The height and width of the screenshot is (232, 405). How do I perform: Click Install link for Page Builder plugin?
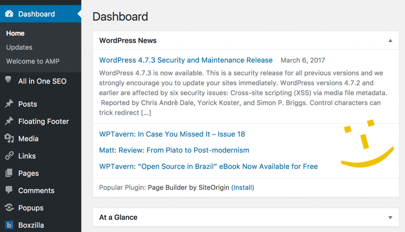click(x=242, y=187)
